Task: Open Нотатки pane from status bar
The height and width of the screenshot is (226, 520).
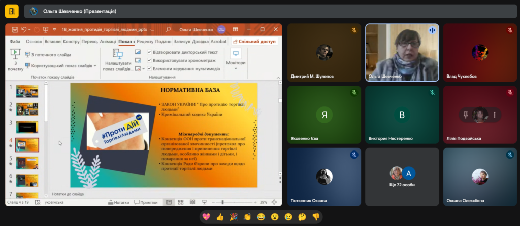Action: [x=118, y=202]
